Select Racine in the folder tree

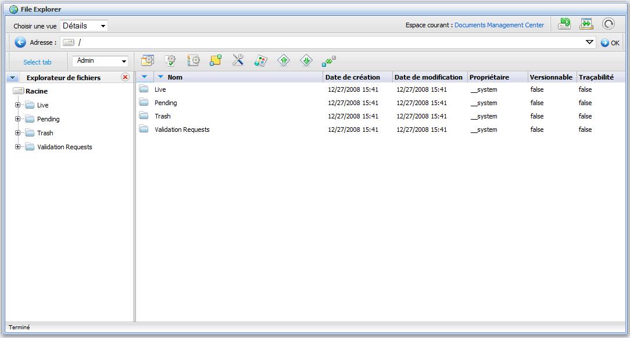coord(37,91)
